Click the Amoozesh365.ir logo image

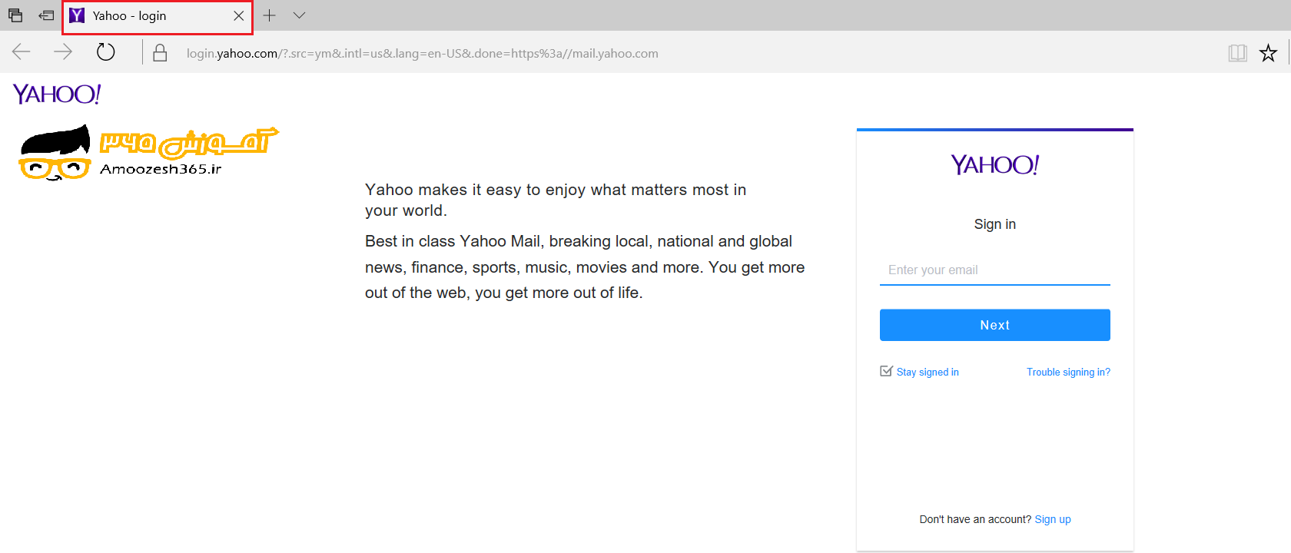click(x=148, y=154)
